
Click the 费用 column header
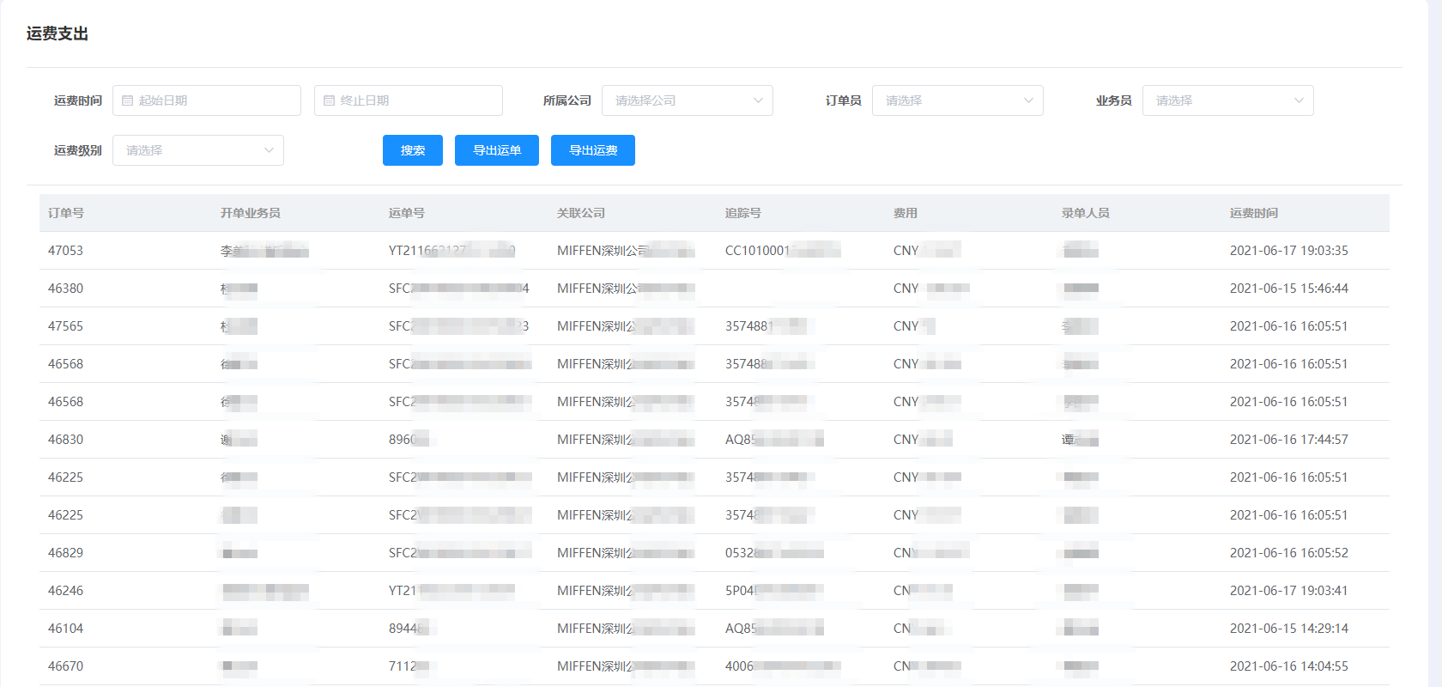pos(905,213)
